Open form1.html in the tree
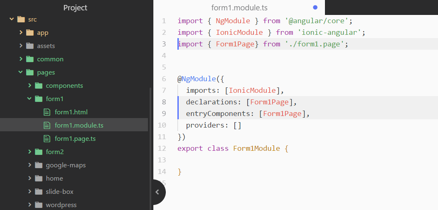The width and height of the screenshot is (438, 210). [x=71, y=112]
